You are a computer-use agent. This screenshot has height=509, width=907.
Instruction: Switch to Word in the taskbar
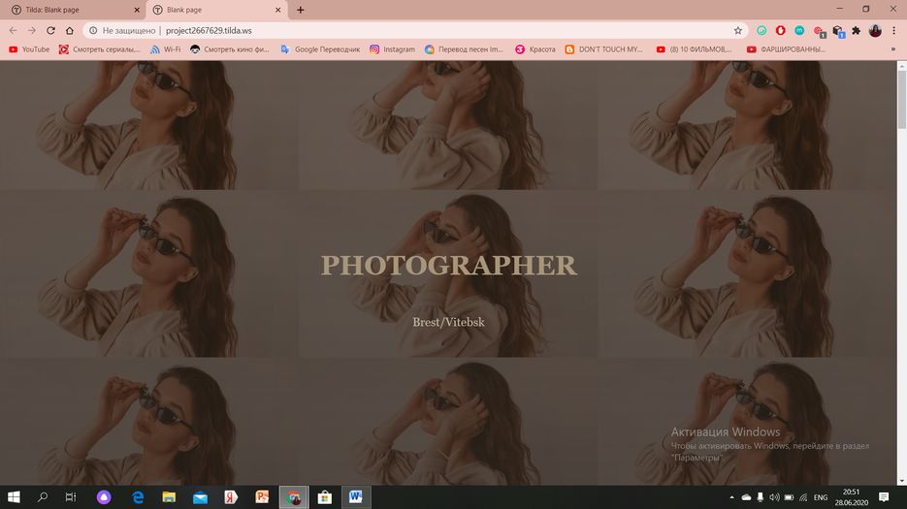(x=356, y=496)
